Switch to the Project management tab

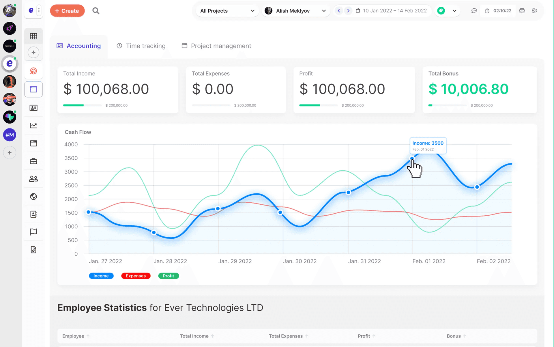coord(216,46)
